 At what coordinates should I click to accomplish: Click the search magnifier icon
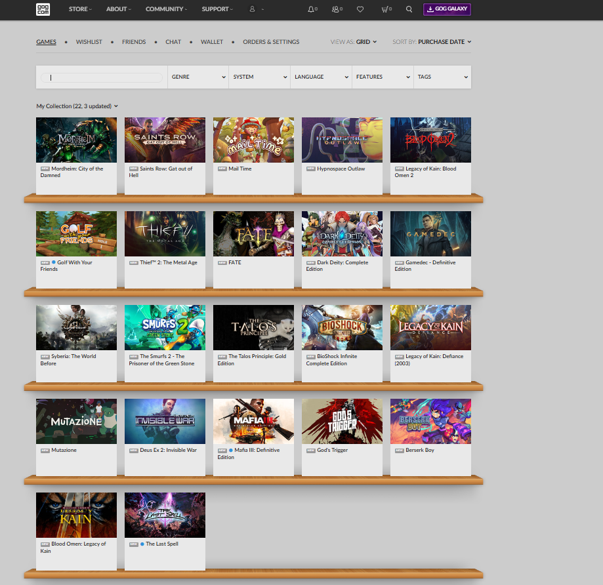point(409,9)
